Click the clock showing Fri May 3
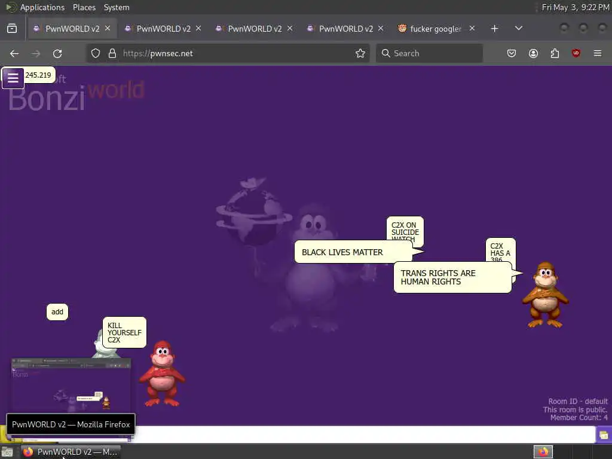Image resolution: width=612 pixels, height=459 pixels. pyautogui.click(x=576, y=7)
